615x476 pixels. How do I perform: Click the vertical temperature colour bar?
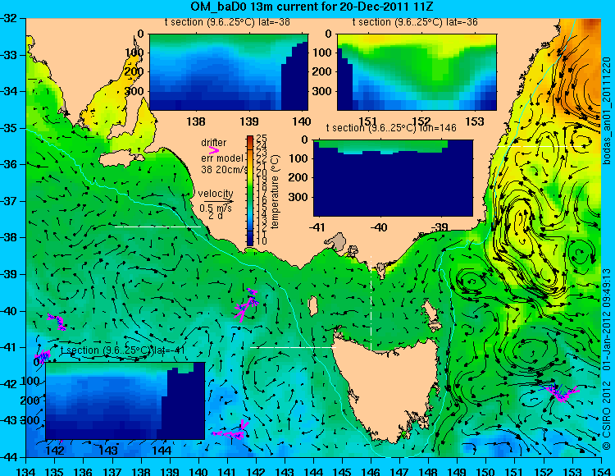click(250, 191)
